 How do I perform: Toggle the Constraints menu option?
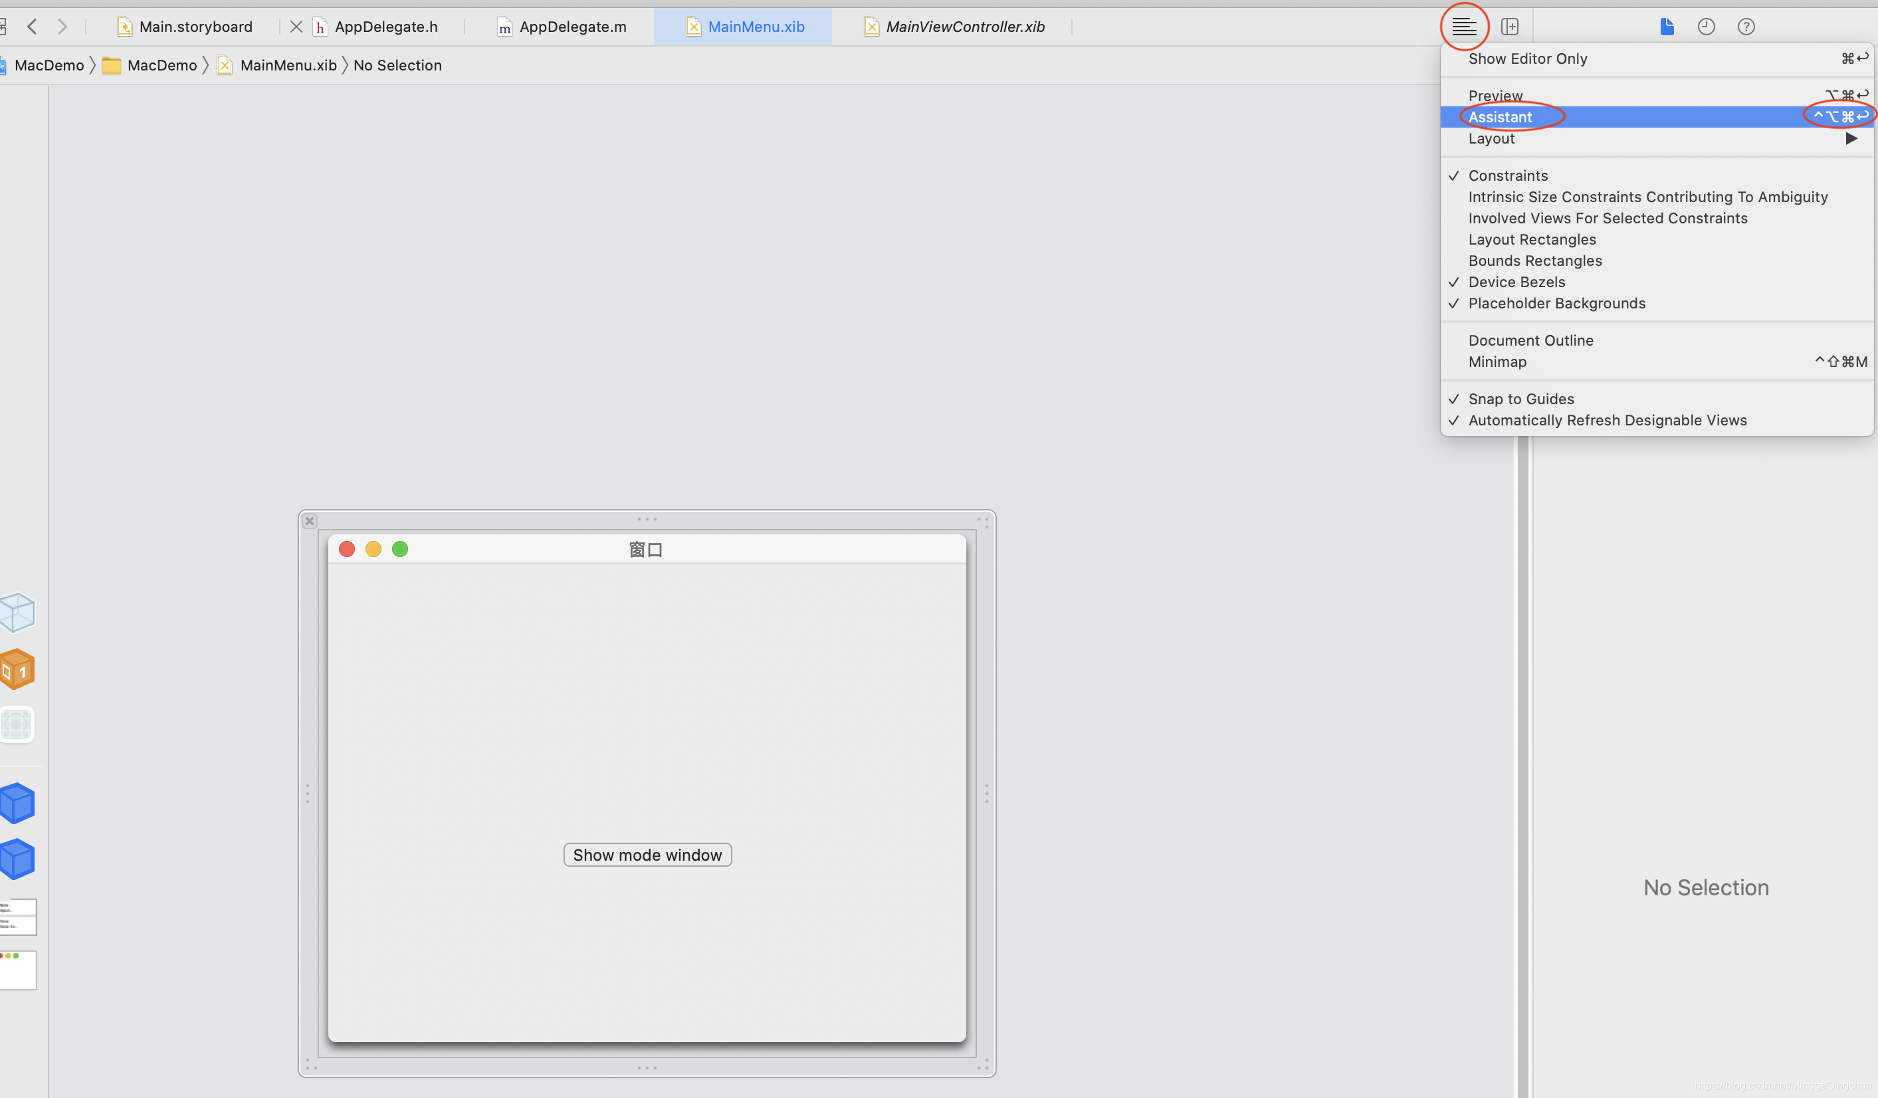[1508, 175]
